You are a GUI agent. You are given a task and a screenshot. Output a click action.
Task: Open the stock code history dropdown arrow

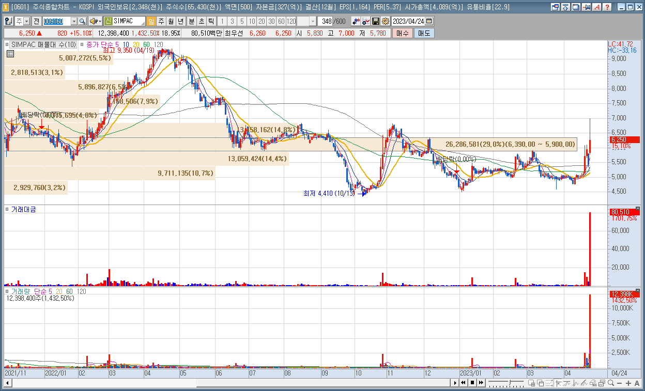pyautogui.click(x=74, y=21)
